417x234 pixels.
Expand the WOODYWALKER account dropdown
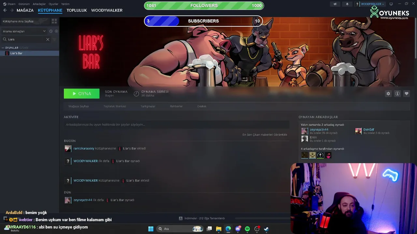tap(372, 4)
